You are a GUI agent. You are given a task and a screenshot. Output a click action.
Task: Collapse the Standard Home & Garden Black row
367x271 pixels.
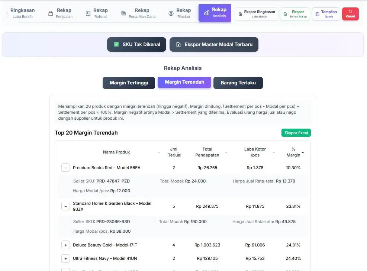coord(65,206)
